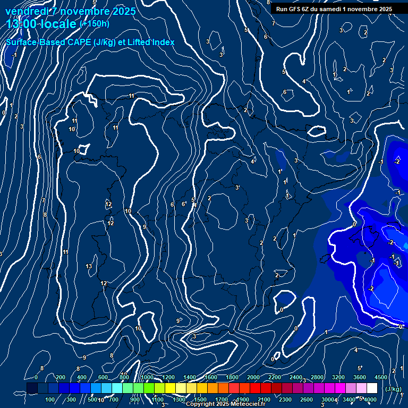Click the '(+150h)' forecast offset text
This screenshot has height=408, width=408.
click(95, 24)
